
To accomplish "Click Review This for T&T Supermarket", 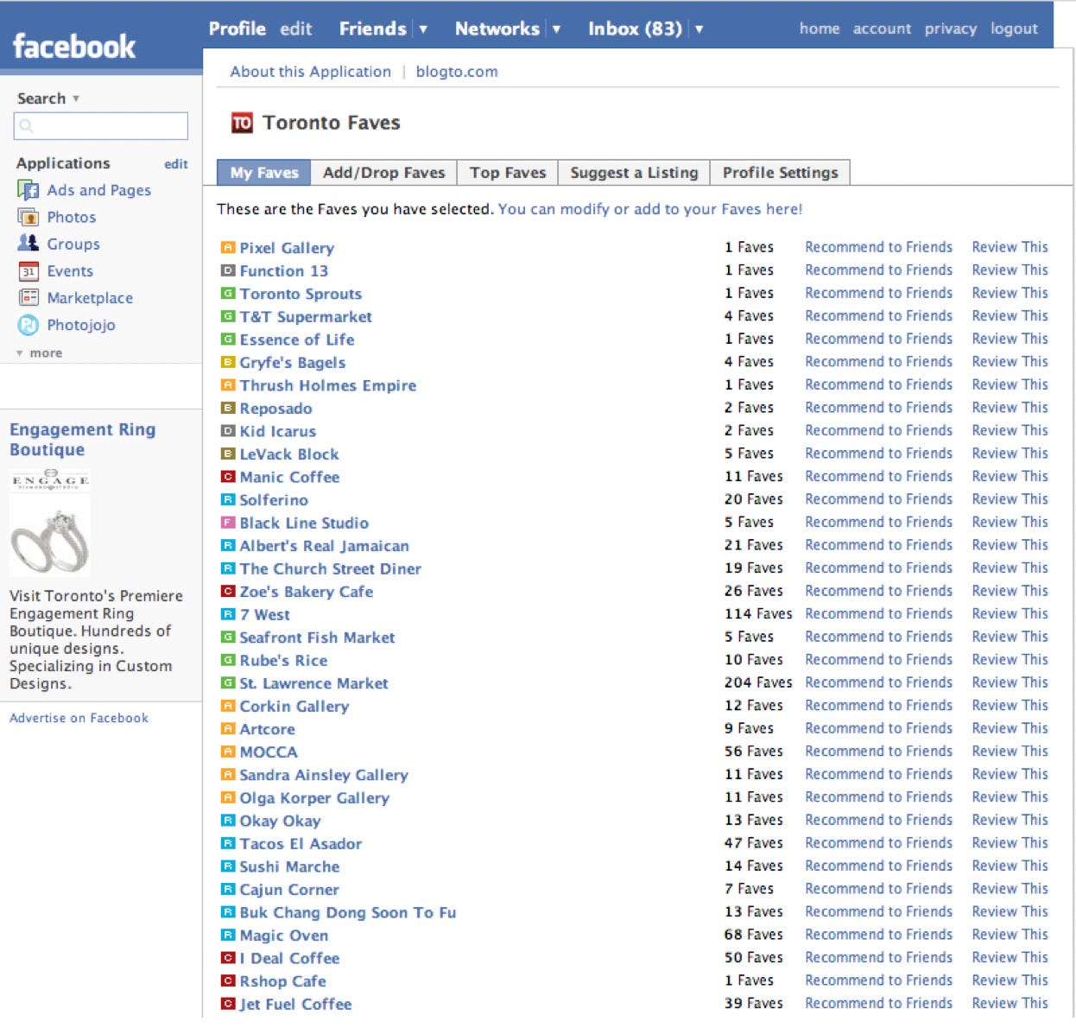I will tap(1010, 316).
